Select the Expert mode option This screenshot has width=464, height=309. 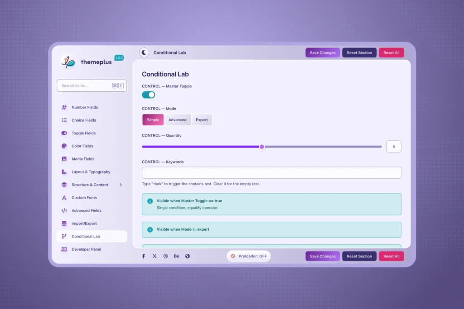coord(202,119)
